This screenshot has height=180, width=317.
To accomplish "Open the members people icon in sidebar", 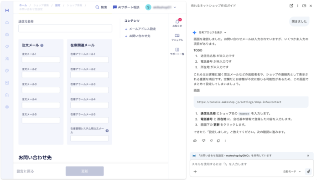I will (7, 59).
